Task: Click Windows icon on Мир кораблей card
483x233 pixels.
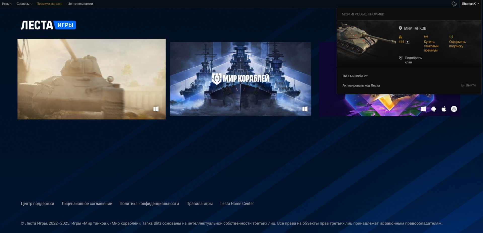Action: pyautogui.click(x=305, y=109)
